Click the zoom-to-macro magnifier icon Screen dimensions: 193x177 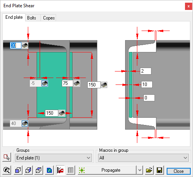(6, 170)
